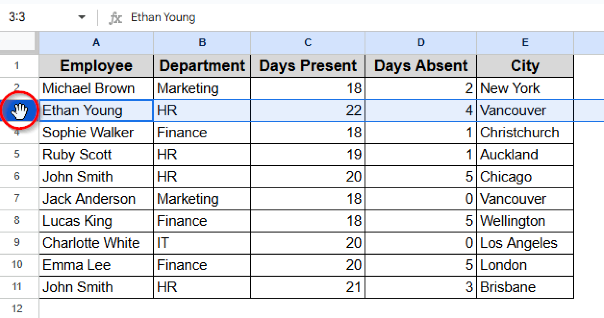Select column B header
Image resolution: width=604 pixels, height=318 pixels.
pyautogui.click(x=202, y=43)
